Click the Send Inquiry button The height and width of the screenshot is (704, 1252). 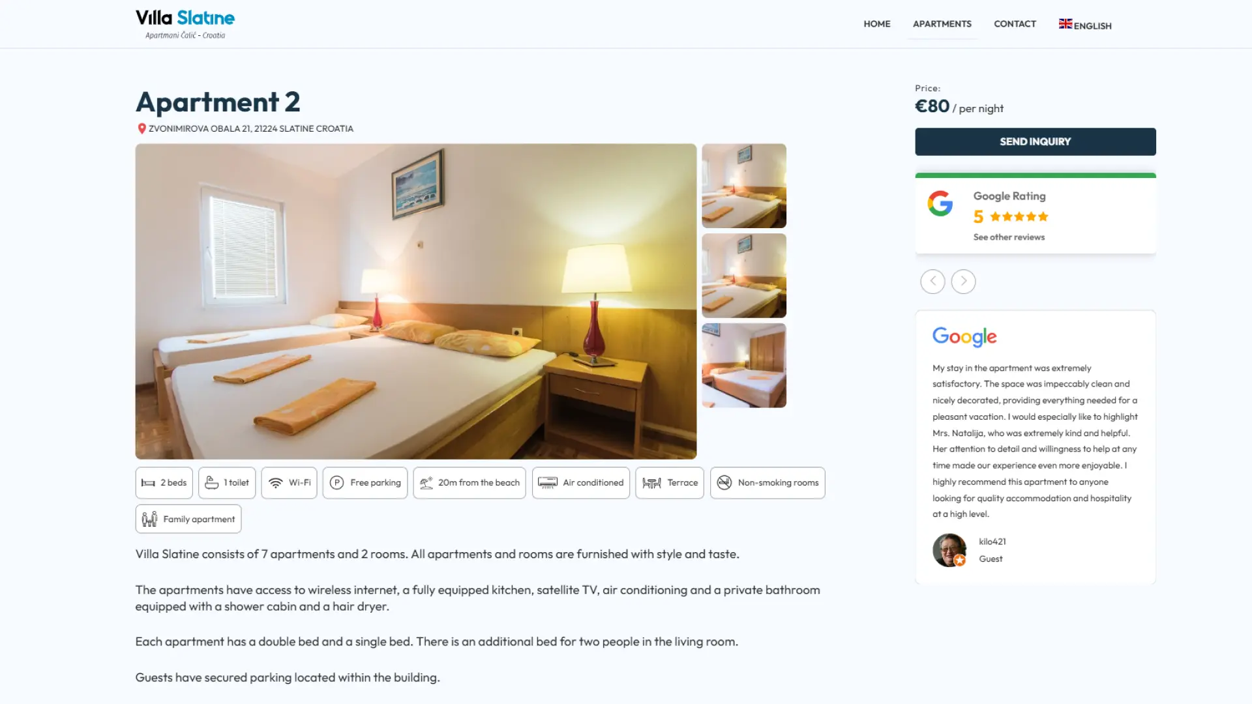pyautogui.click(x=1036, y=141)
